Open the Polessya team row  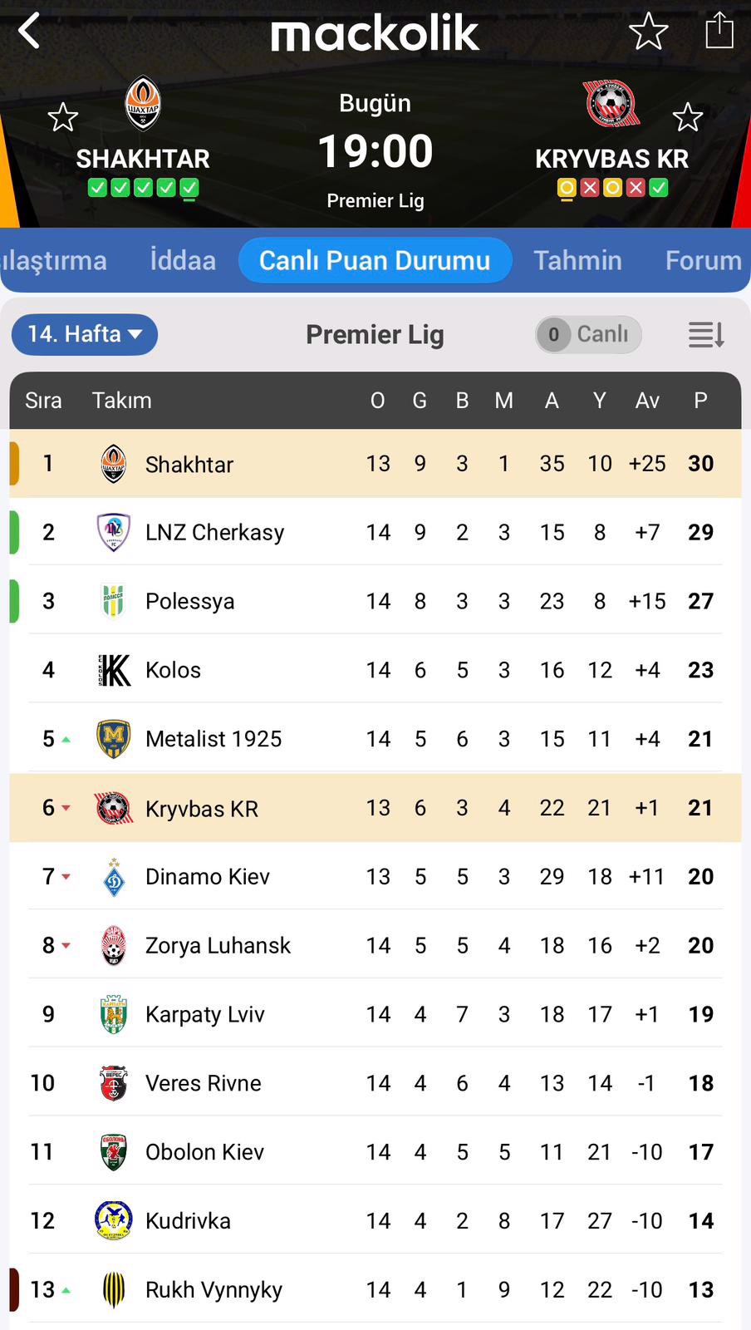pos(374,601)
